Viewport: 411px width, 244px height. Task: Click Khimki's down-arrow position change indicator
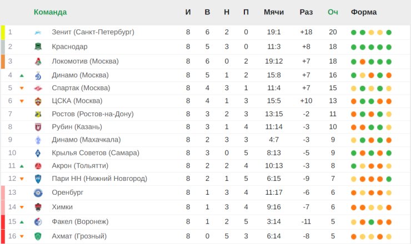click(22, 207)
